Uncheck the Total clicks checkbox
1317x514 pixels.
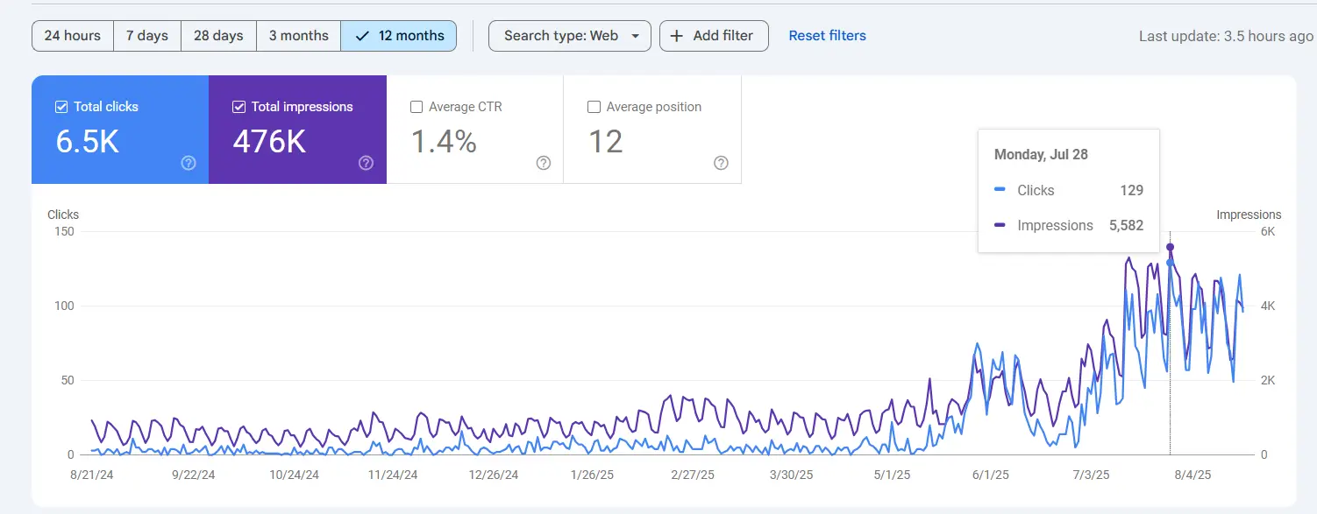61,107
